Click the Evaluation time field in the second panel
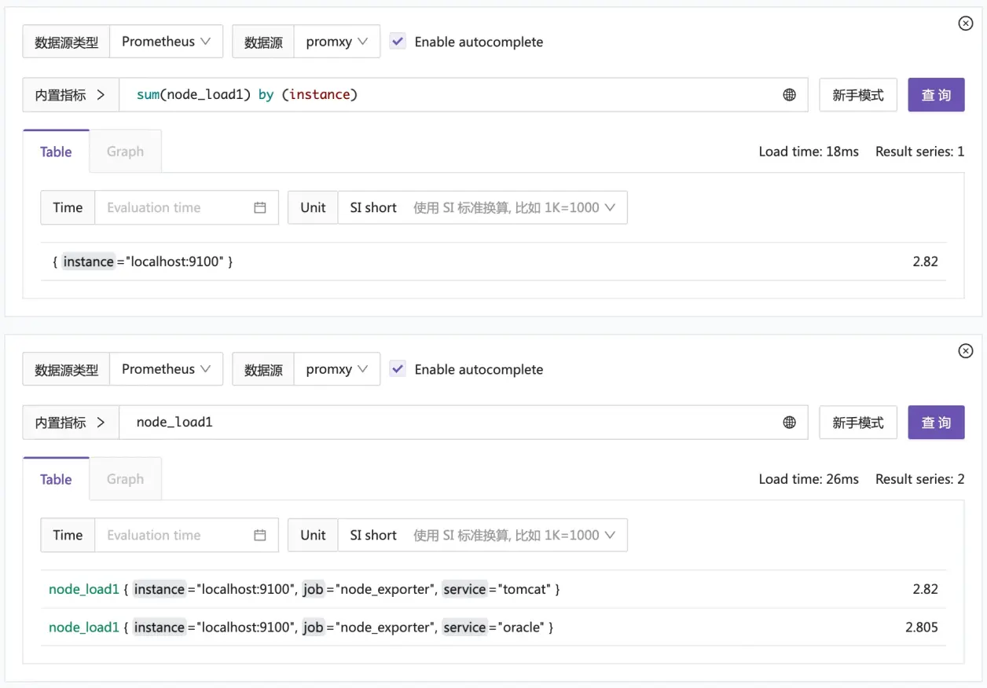 coord(186,535)
